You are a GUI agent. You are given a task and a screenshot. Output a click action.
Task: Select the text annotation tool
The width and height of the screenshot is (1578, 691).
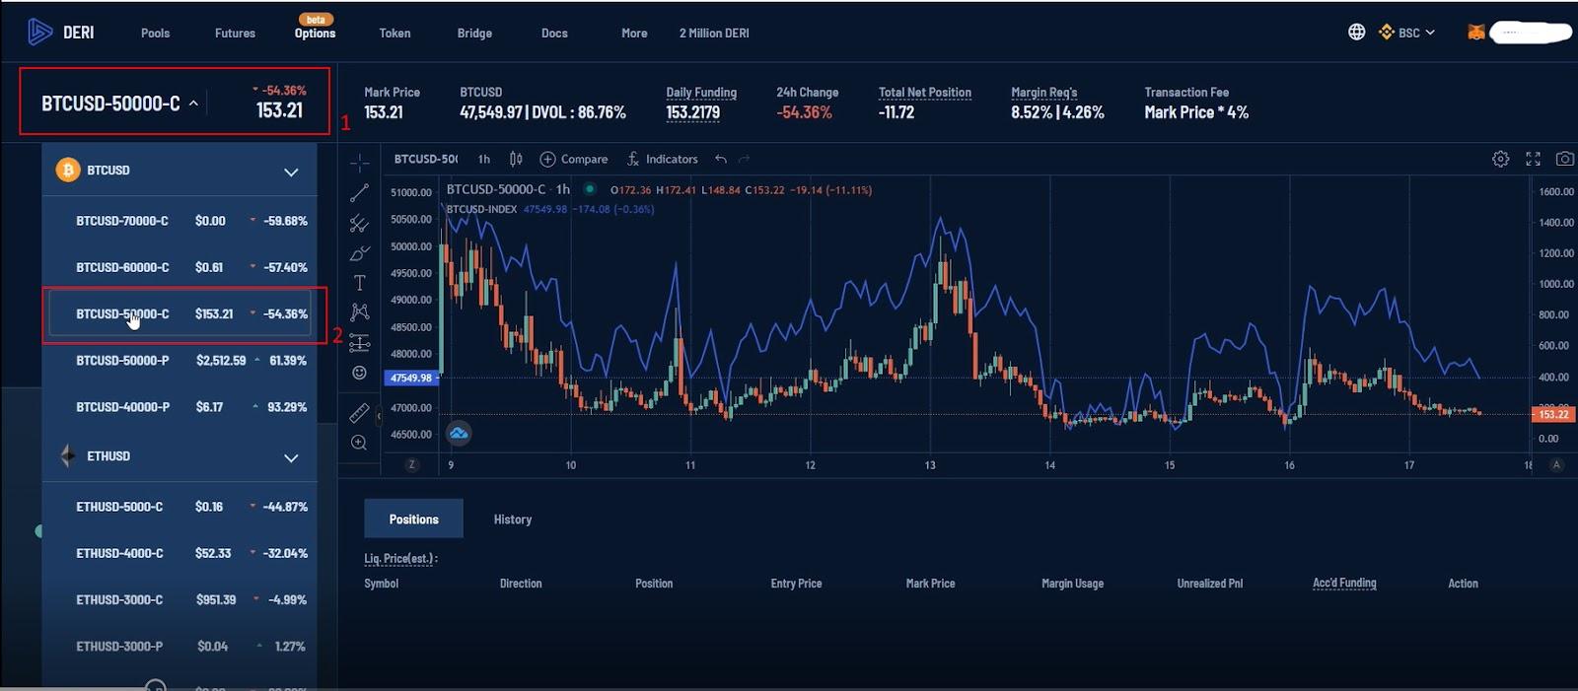point(359,283)
